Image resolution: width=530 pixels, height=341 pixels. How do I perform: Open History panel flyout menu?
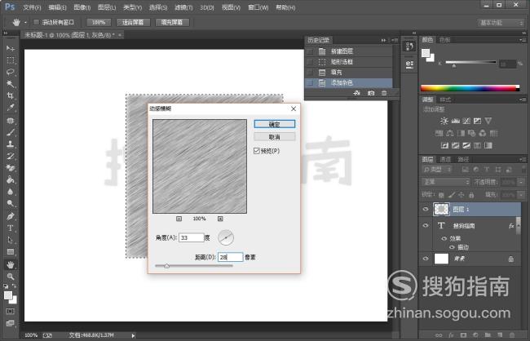click(x=395, y=40)
